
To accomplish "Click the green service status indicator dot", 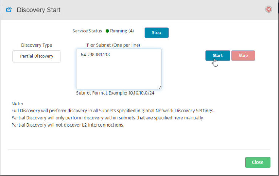I will [107, 31].
